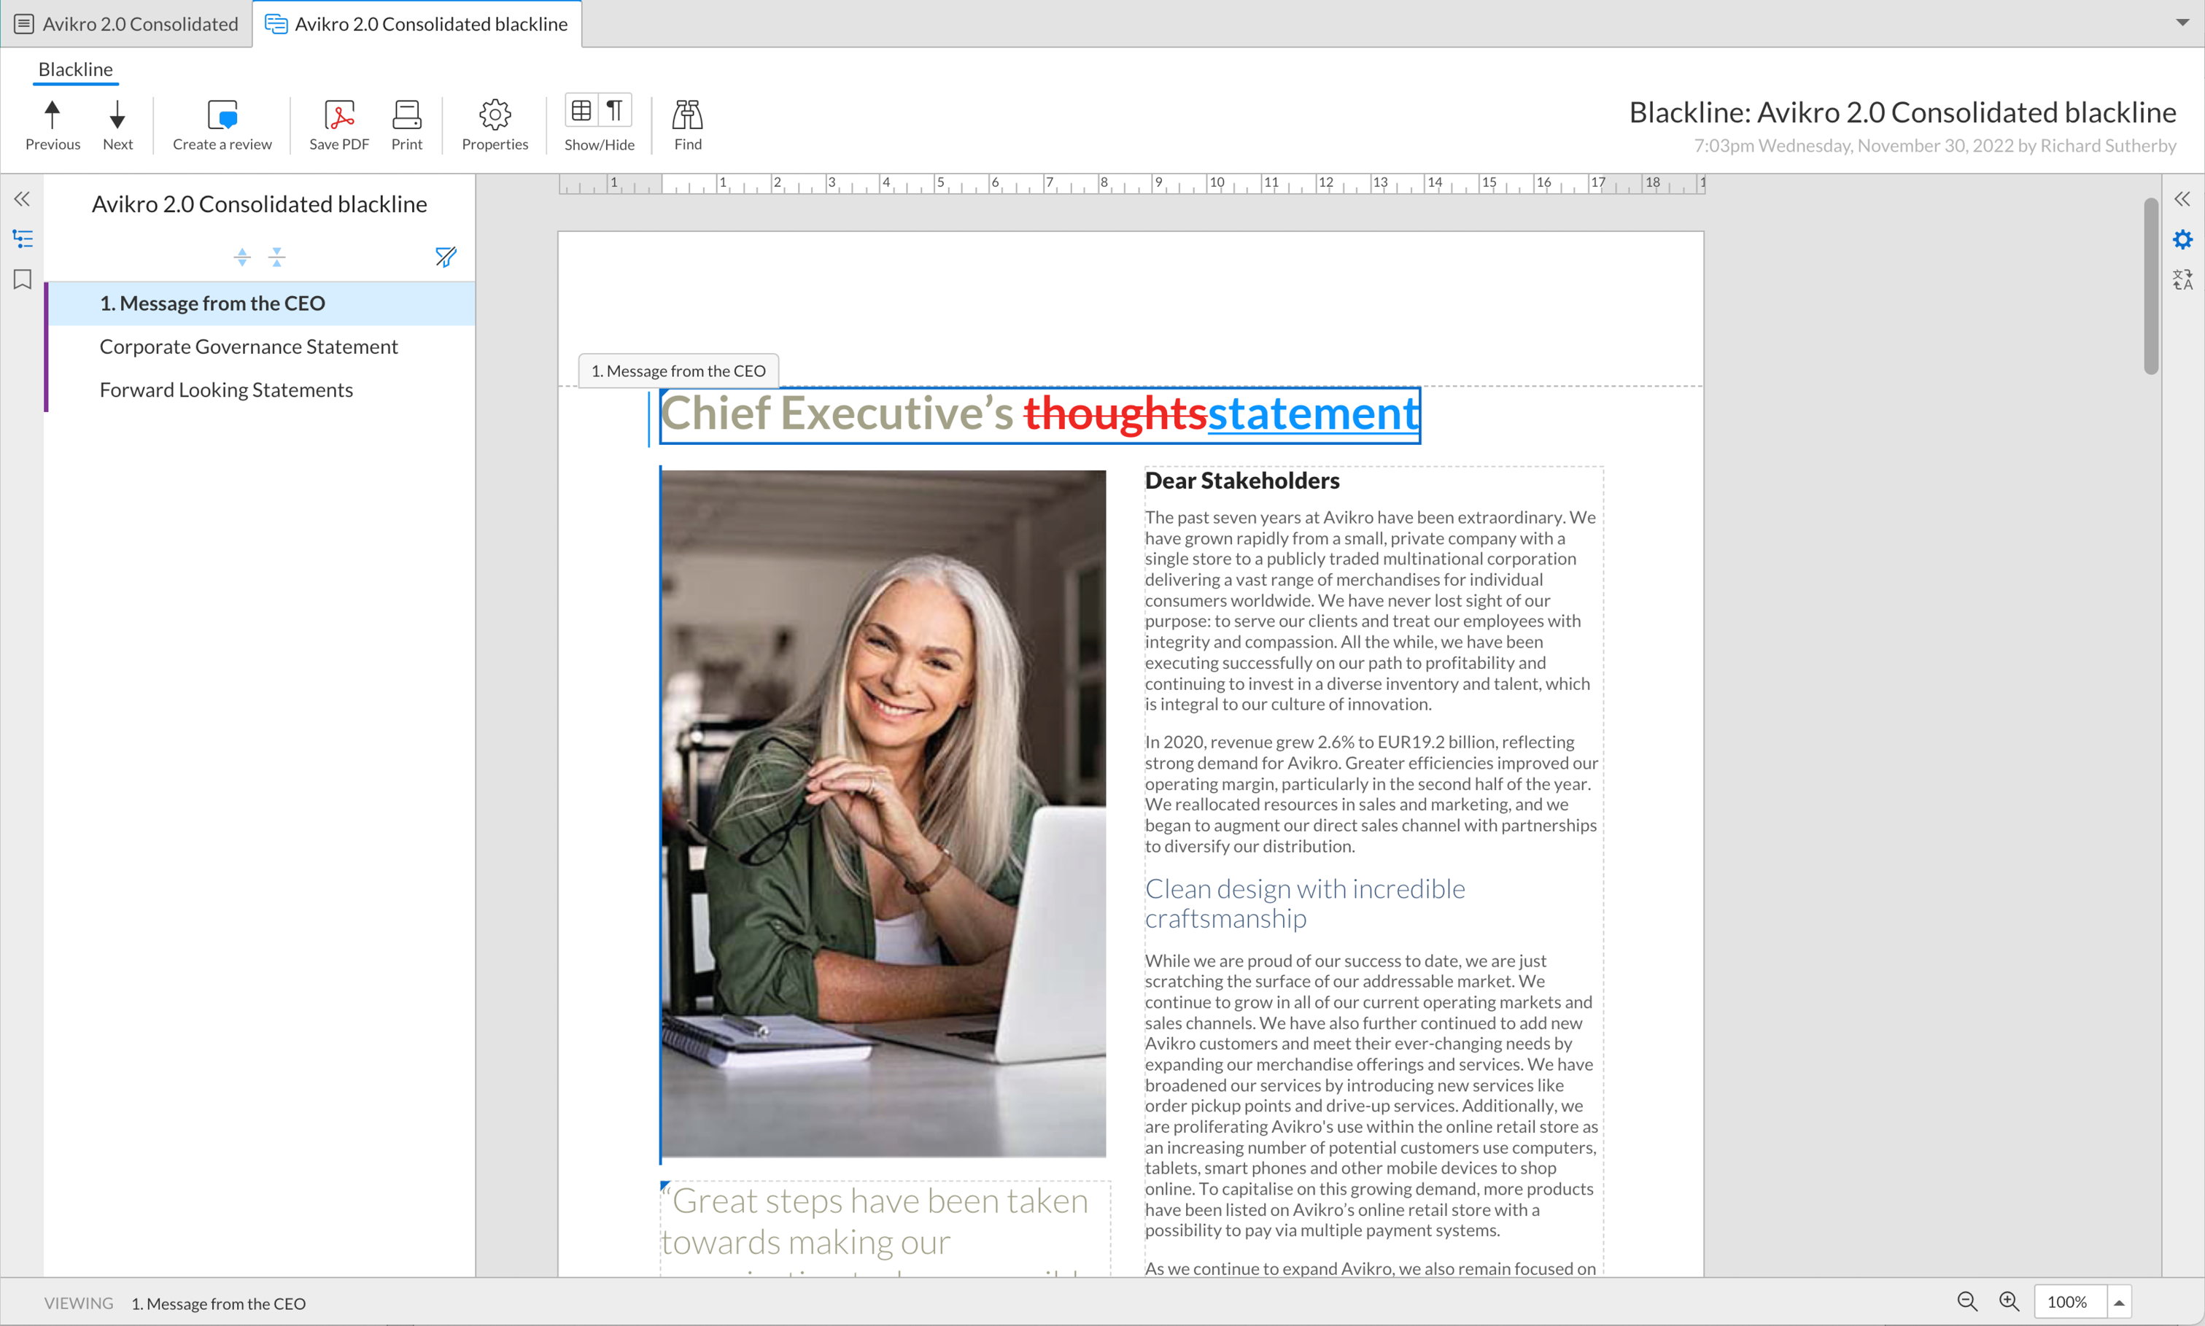
Task: Open the translation icon in right sidebar
Action: [x=2182, y=279]
